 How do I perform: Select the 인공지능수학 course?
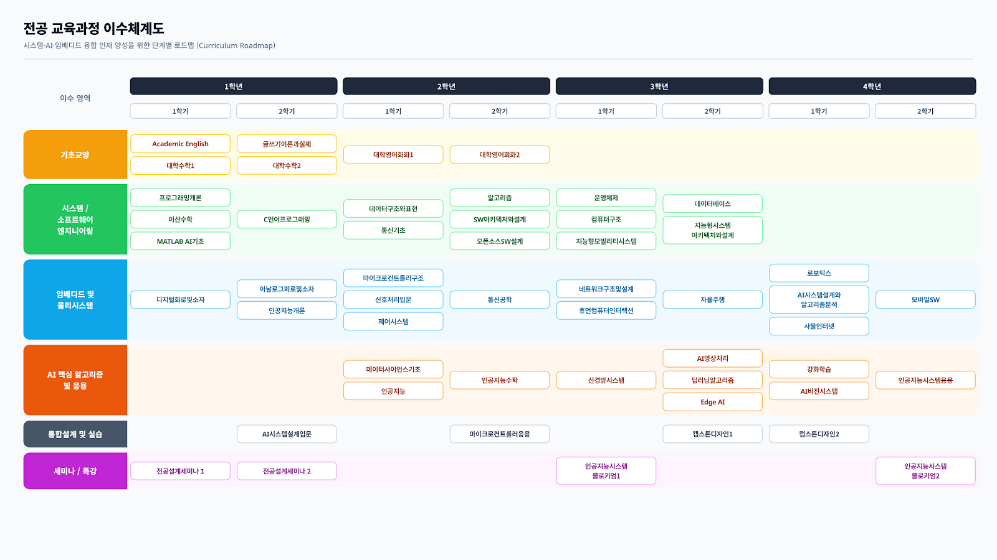[500, 380]
